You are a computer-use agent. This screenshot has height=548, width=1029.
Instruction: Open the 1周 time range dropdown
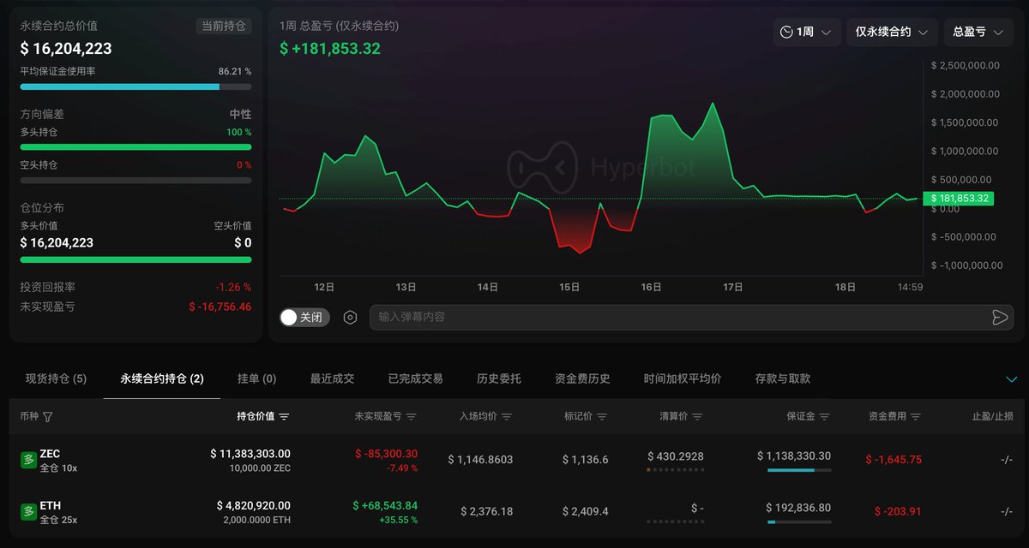(x=806, y=32)
